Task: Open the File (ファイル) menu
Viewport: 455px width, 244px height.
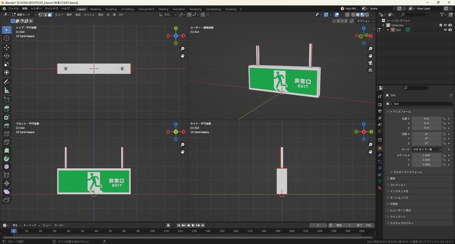Action: (x=13, y=8)
